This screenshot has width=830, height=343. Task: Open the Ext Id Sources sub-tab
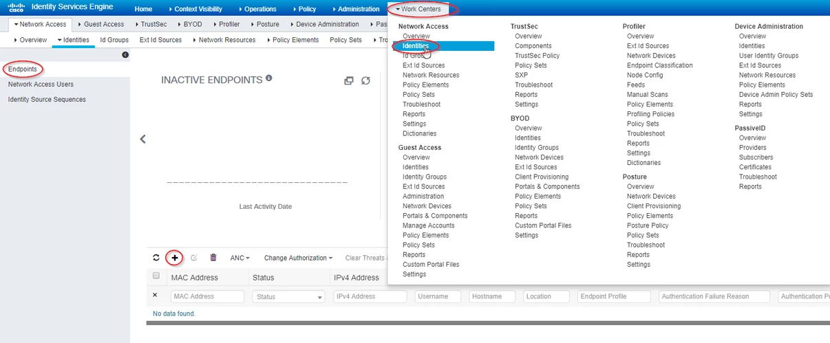click(x=160, y=40)
